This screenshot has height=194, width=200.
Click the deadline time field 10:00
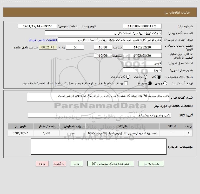[103, 47]
